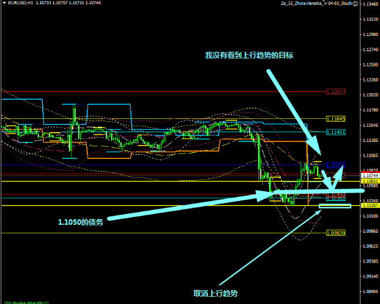Click the smiley icon after the expert advisor name

pos(354,4)
